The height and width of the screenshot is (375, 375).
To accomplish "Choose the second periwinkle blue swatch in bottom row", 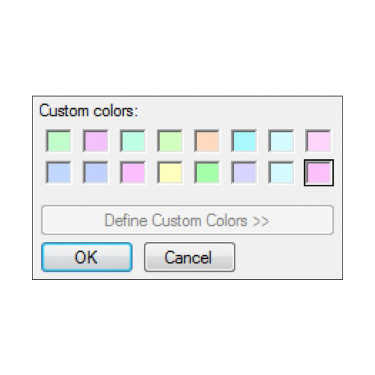I will (96, 172).
